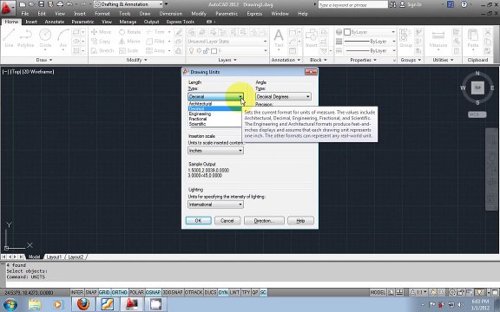The height and width of the screenshot is (312, 500).
Task: Open the Windows Start menu
Action: click(x=10, y=305)
